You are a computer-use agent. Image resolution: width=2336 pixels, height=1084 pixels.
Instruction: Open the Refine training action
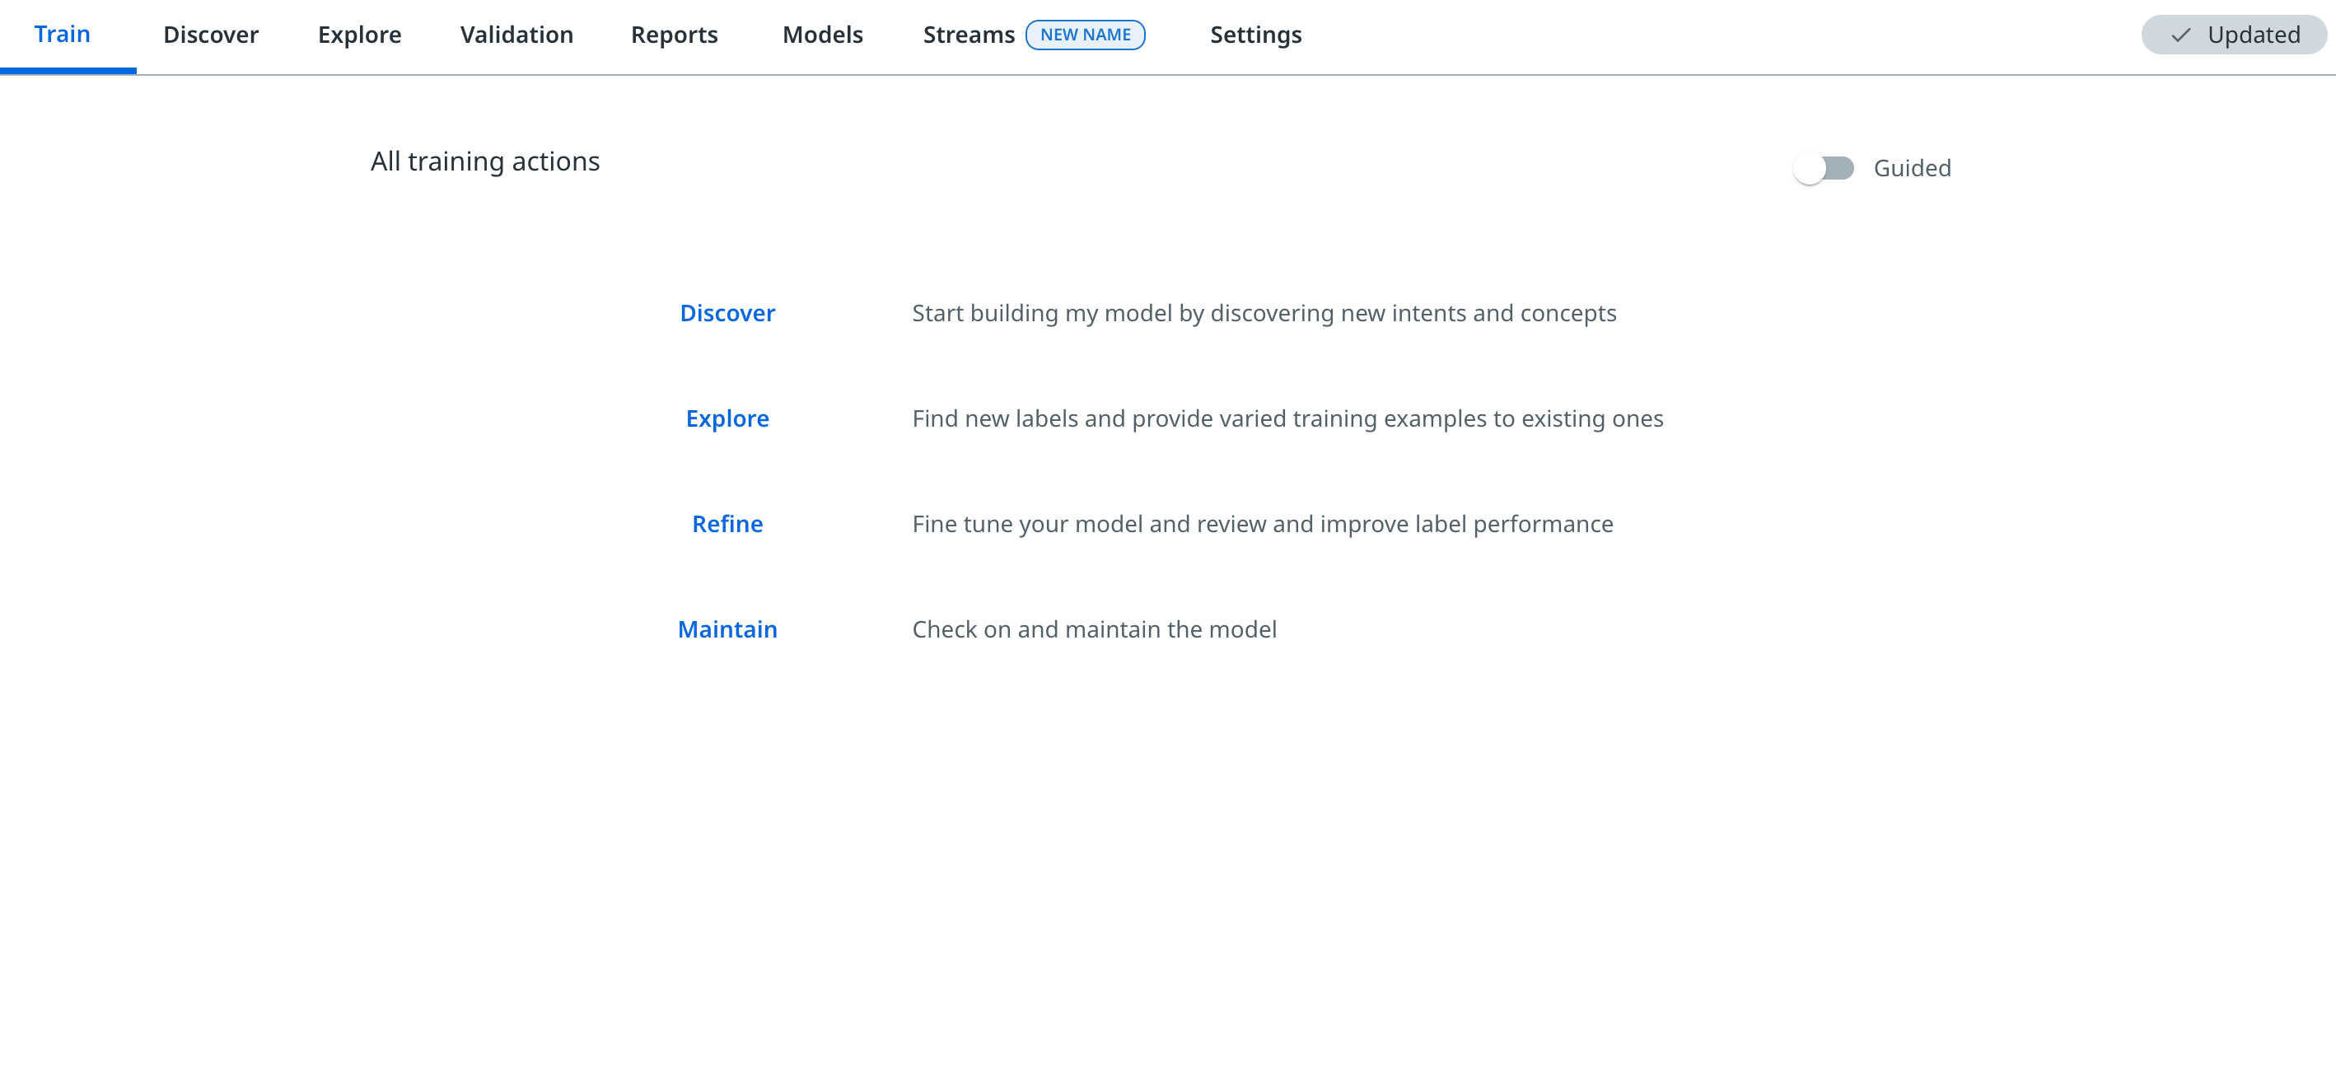727,525
